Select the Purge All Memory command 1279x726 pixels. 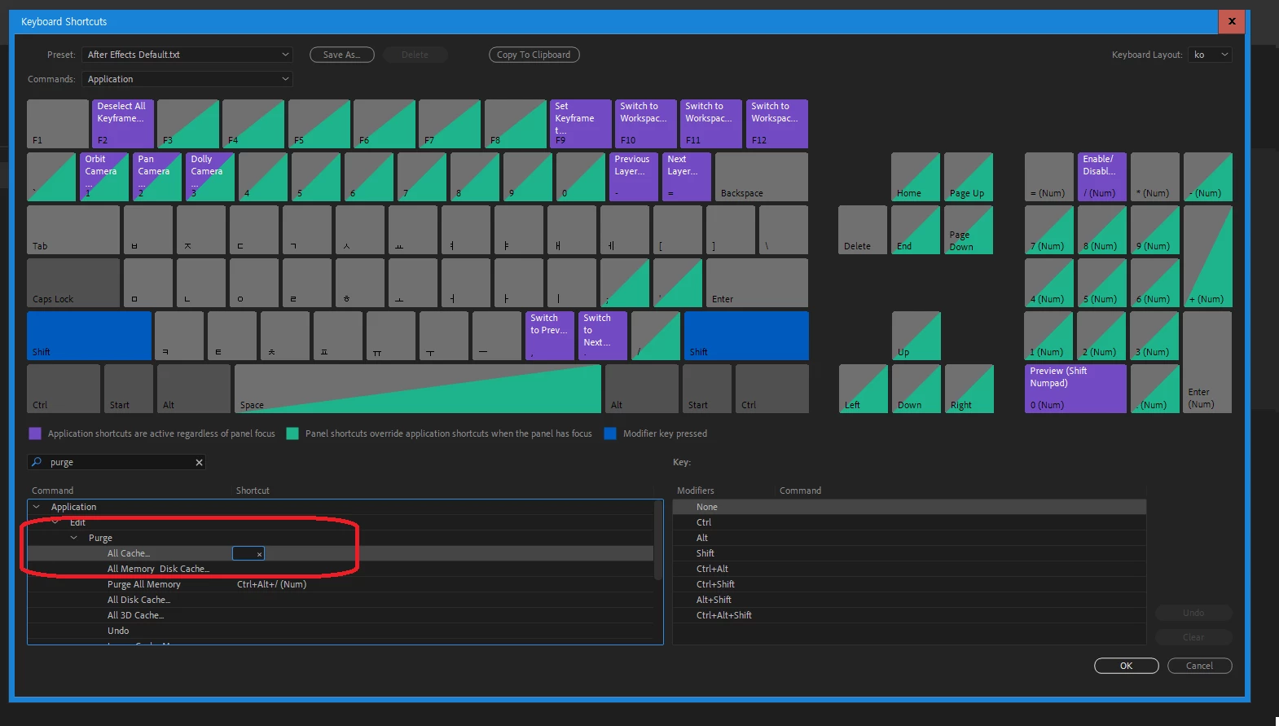[341, 584]
